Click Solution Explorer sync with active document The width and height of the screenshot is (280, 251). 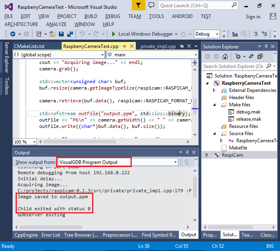[x=251, y=56]
